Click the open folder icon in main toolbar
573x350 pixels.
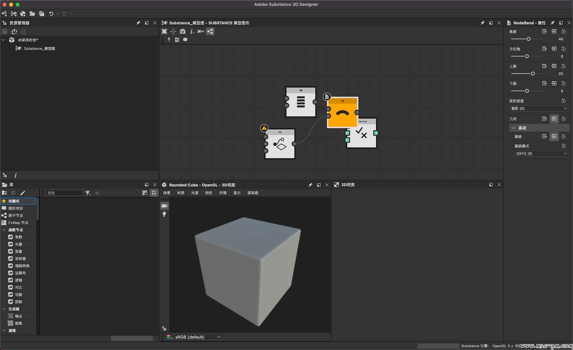pyautogui.click(x=32, y=14)
